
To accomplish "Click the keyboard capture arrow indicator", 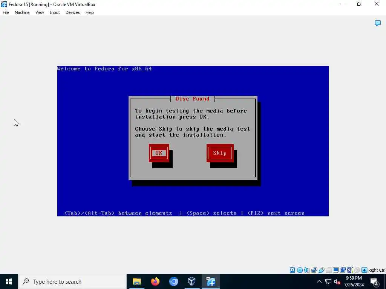I will click(x=365, y=270).
